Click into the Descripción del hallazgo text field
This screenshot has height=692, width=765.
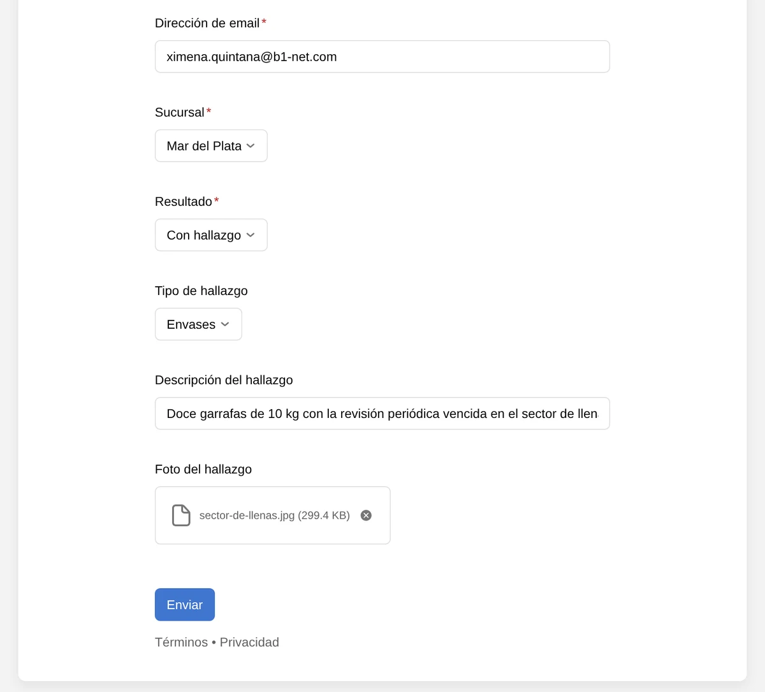[382, 414]
